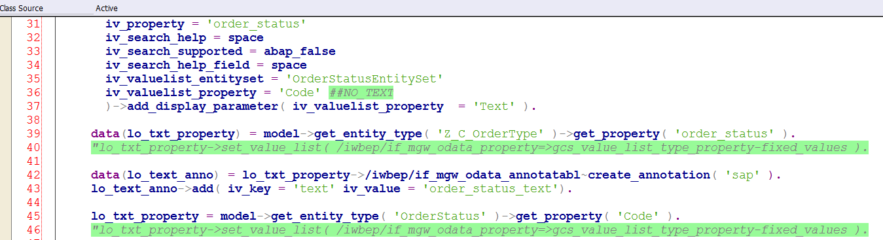The image size is (883, 240).
Task: Click the 'order_status' string on line 31
Action: pyautogui.click(x=257, y=24)
